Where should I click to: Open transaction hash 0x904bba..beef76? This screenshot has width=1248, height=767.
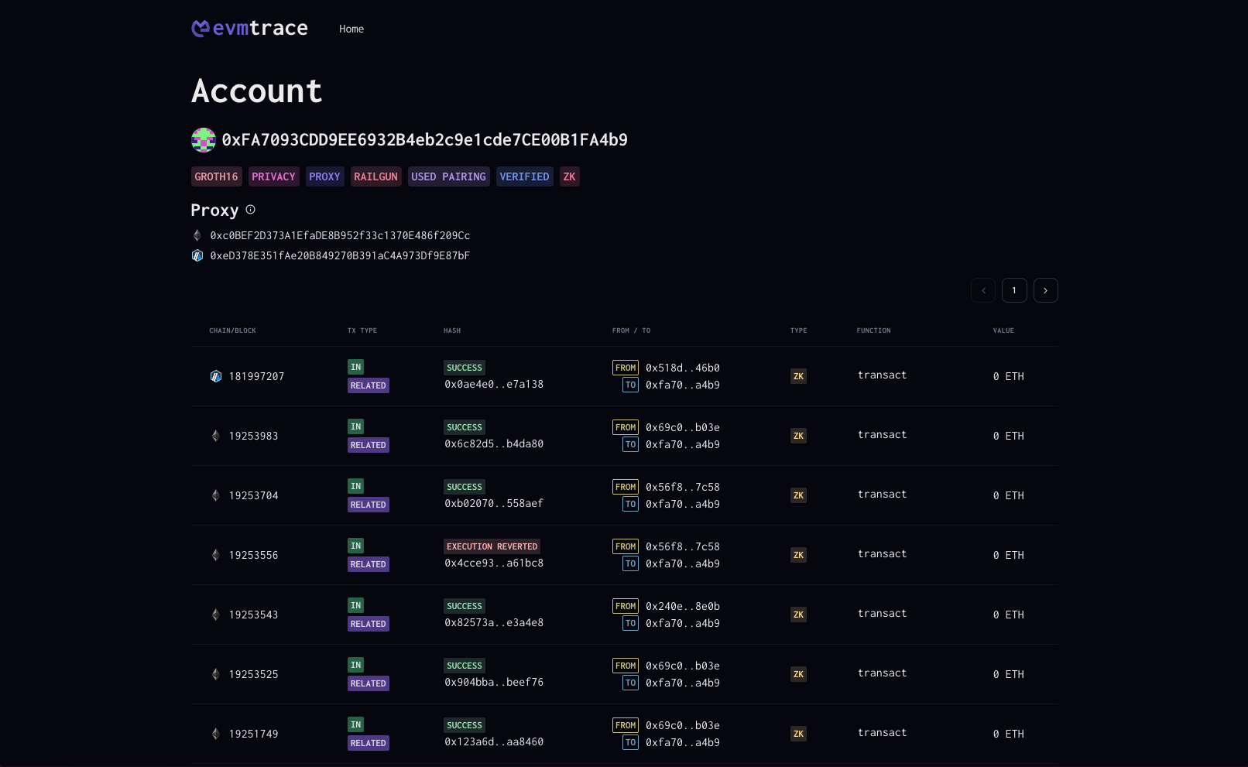click(x=494, y=682)
